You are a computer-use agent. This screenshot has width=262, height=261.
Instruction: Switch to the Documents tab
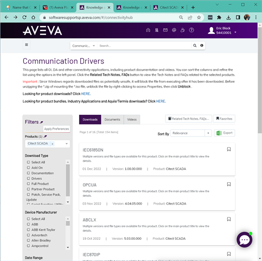(112, 120)
